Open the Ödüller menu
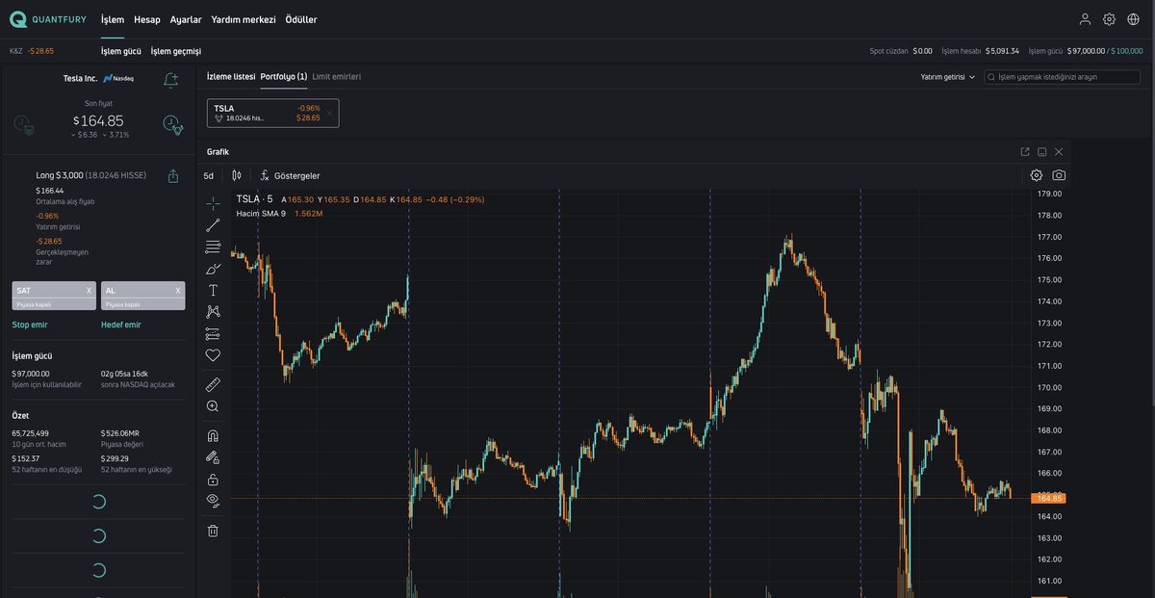 pyautogui.click(x=301, y=19)
